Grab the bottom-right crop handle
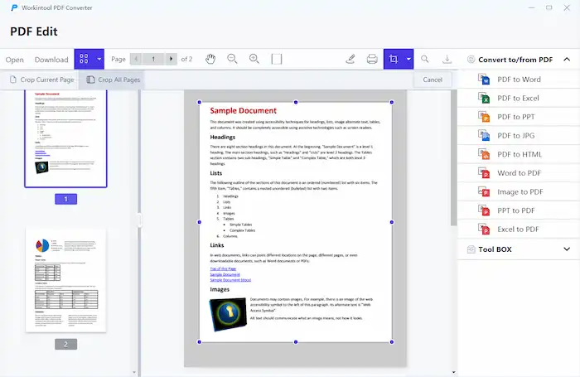580x377 pixels. tap(392, 342)
